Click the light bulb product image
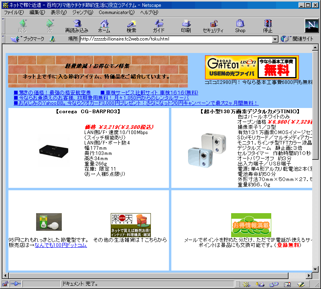The image size is (321, 289). coord(49,222)
